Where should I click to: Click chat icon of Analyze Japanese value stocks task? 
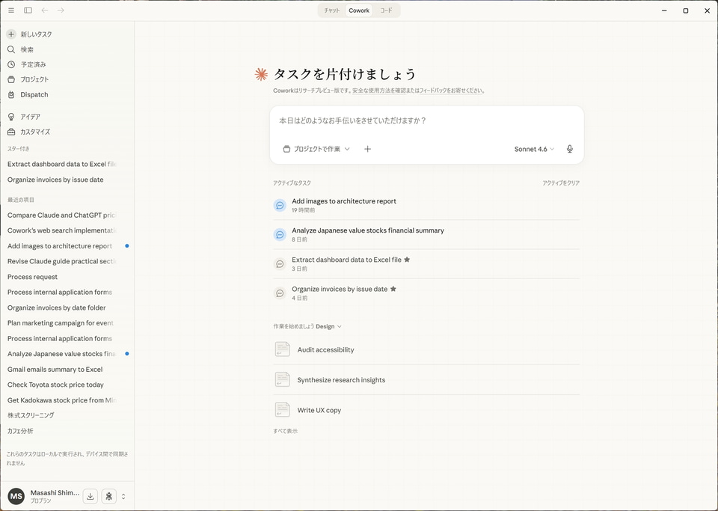(x=280, y=234)
